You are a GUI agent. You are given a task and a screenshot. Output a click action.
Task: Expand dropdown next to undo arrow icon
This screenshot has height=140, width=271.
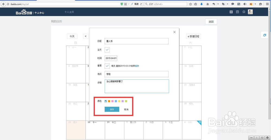[218, 4]
